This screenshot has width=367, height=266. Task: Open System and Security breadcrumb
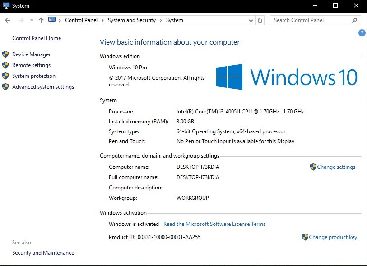(131, 20)
